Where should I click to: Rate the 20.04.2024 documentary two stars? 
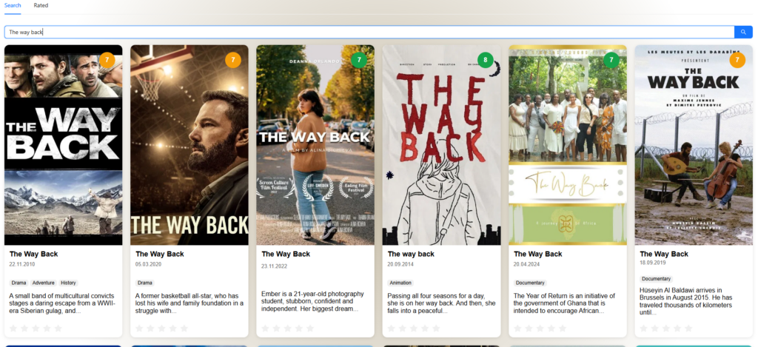coord(529,329)
